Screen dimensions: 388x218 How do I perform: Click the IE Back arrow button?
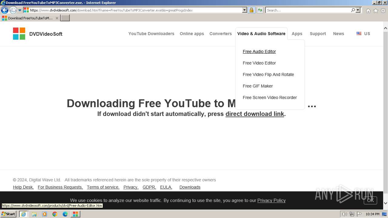click(5, 10)
